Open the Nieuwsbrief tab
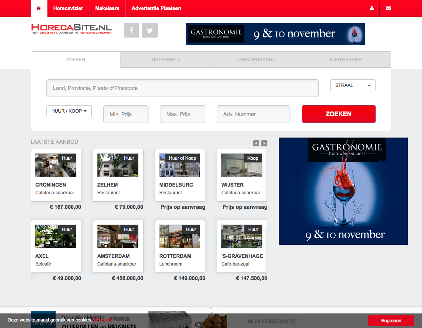Screen dimensions: 422x328 click(346, 60)
